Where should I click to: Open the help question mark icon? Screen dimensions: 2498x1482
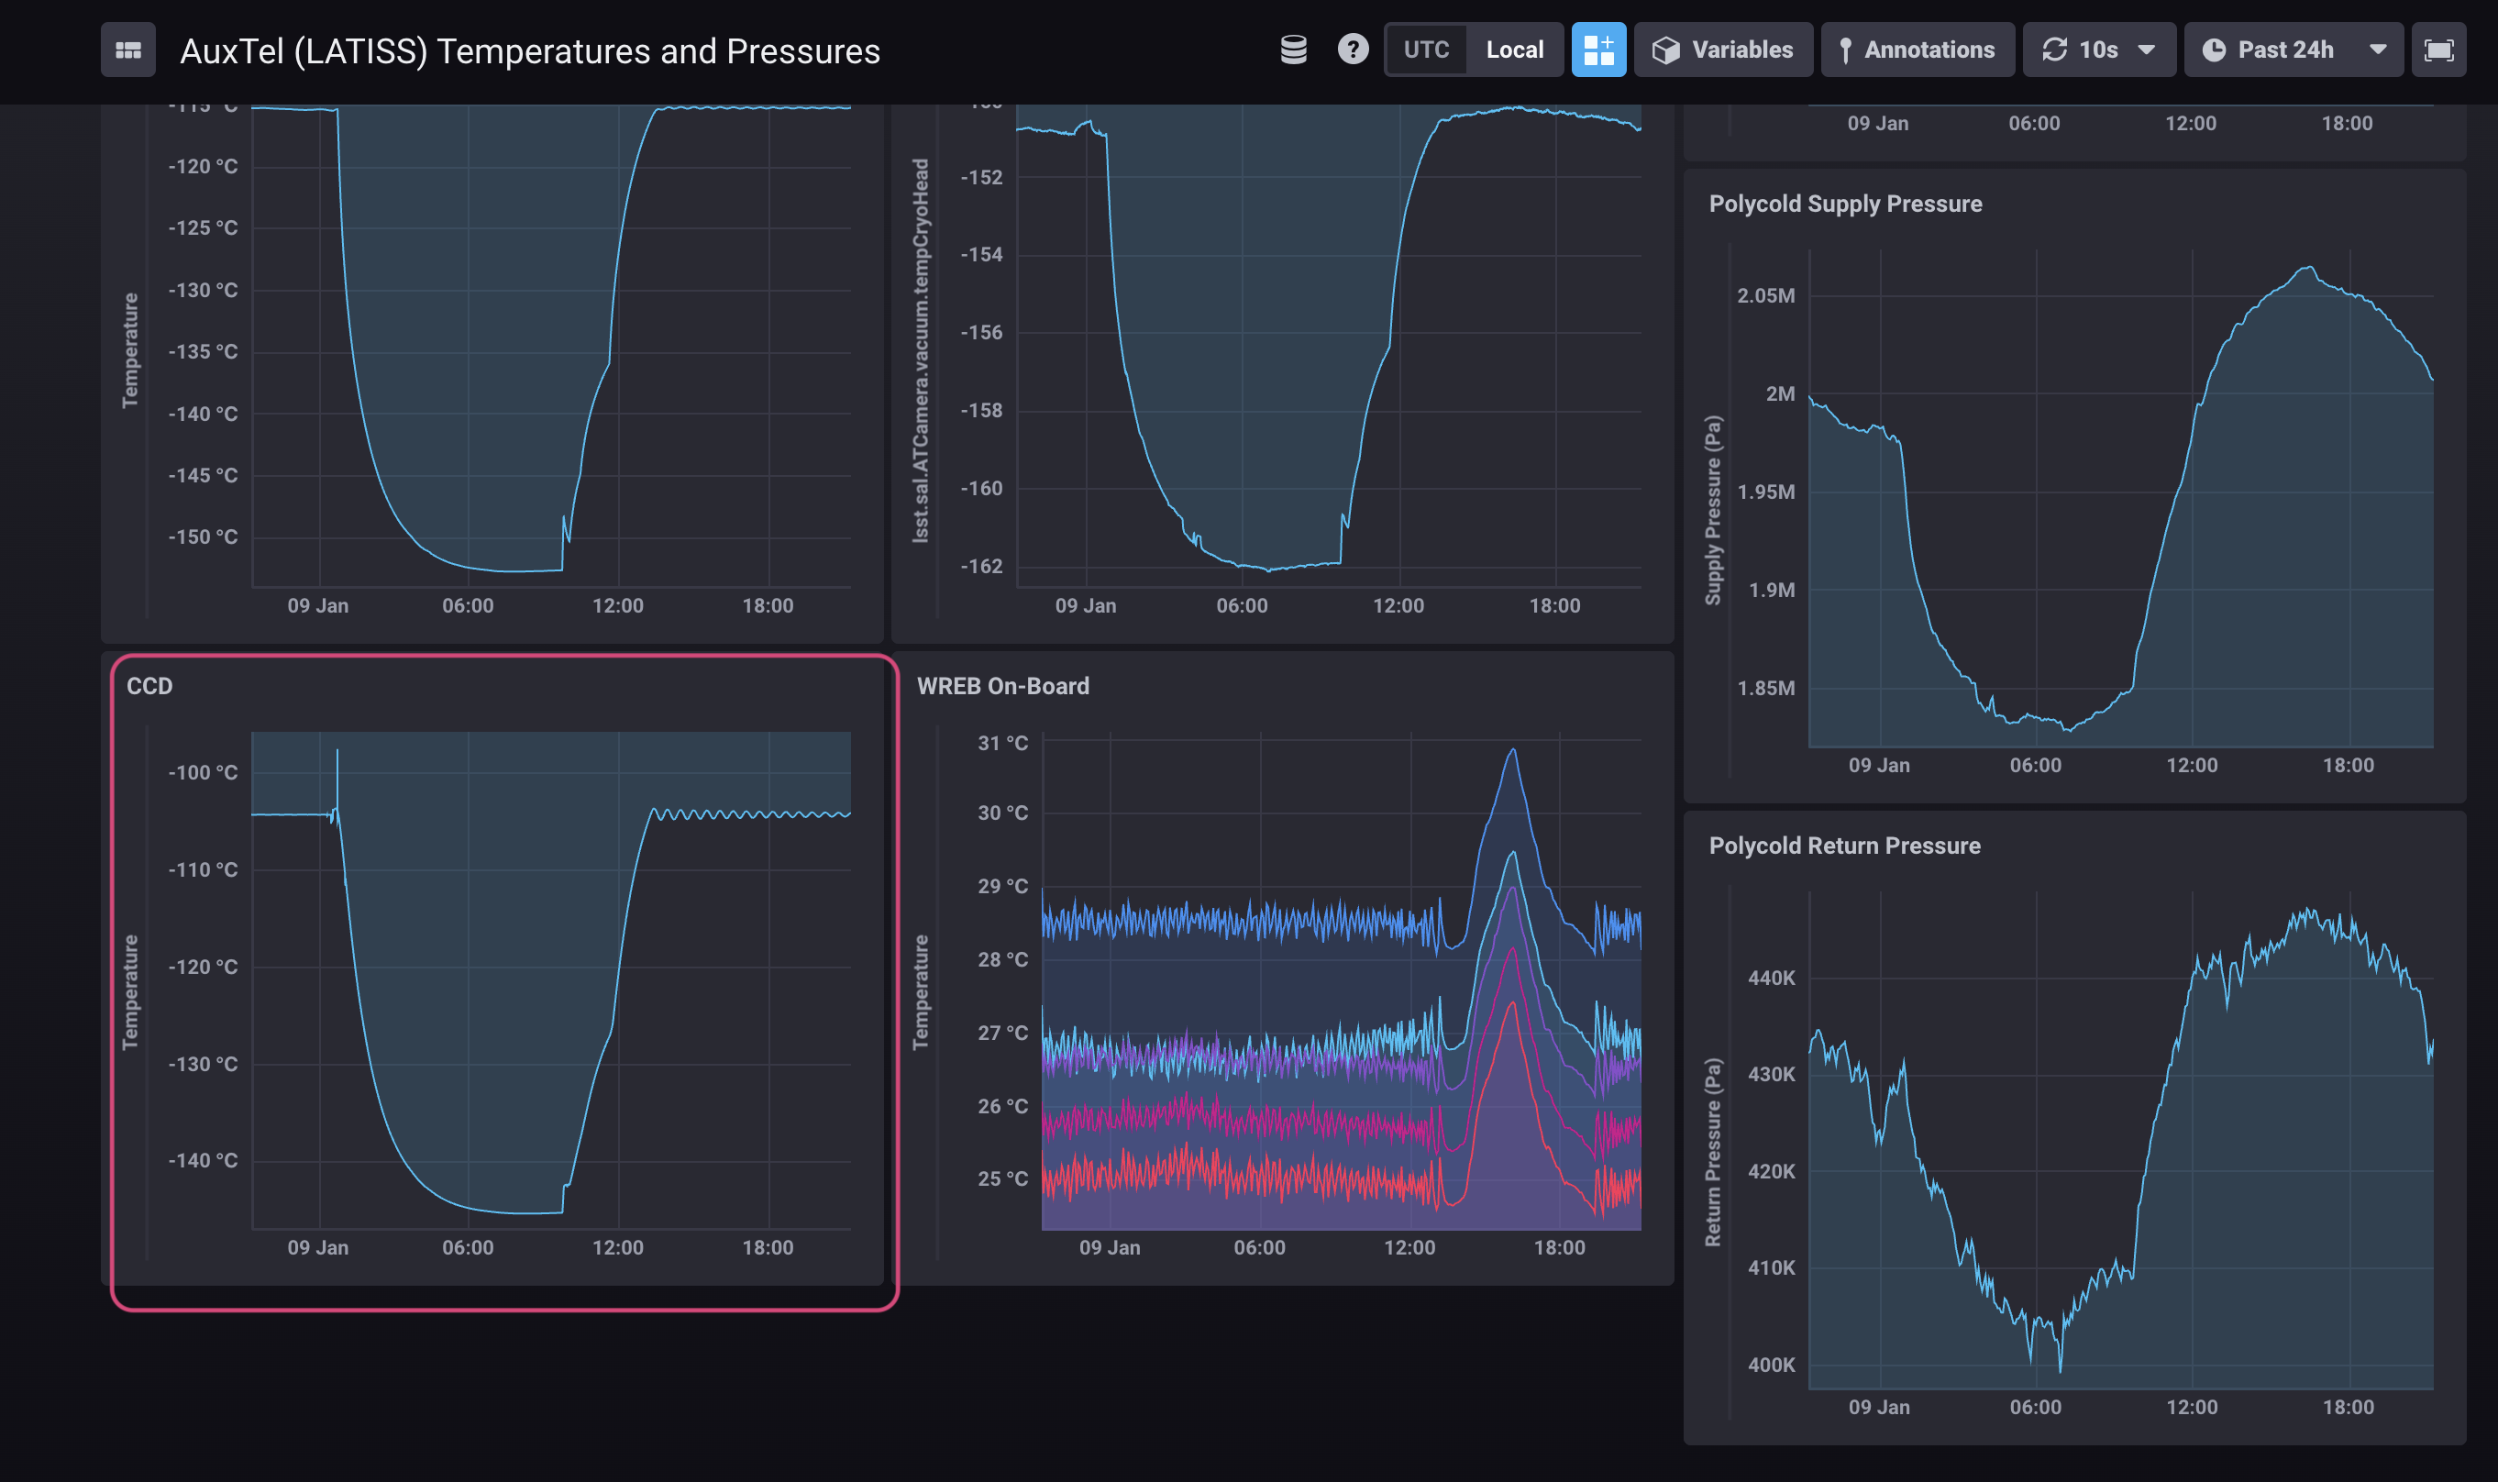tap(1353, 50)
